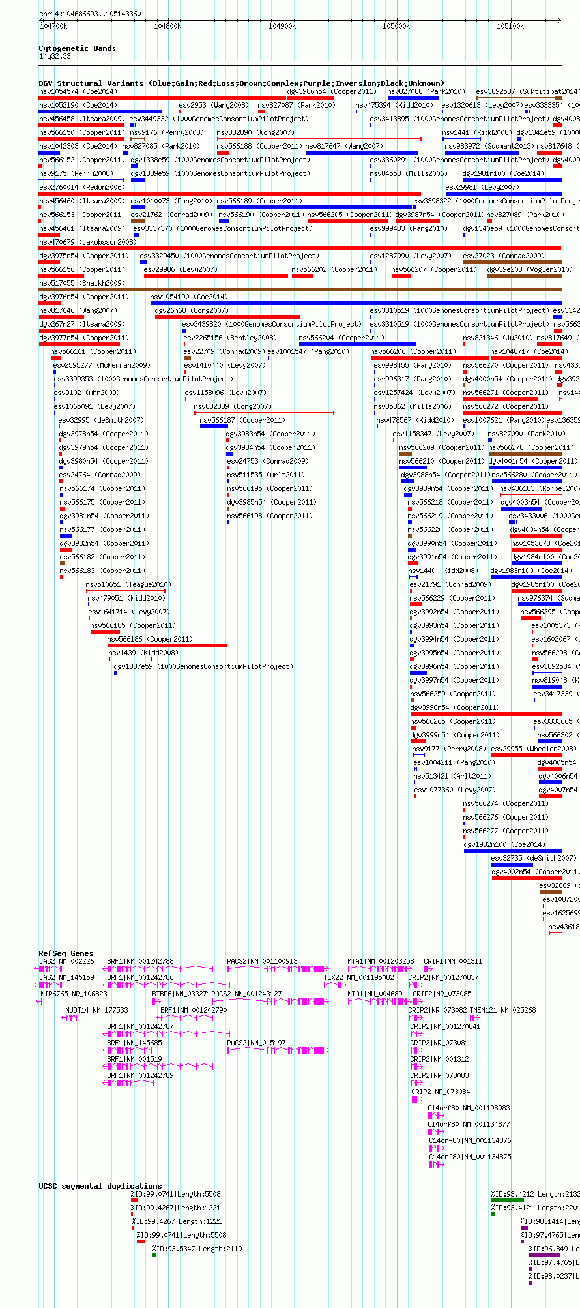Viewport: 580px width, 1308px height.
Task: Click the 105000k ruler mark
Action: point(396,26)
